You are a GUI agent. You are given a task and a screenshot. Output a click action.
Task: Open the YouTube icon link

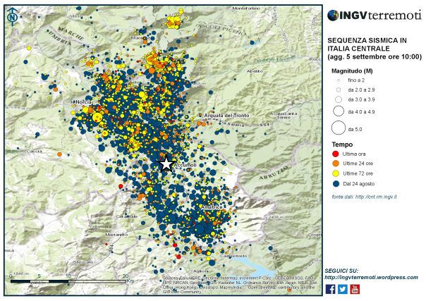(355, 289)
